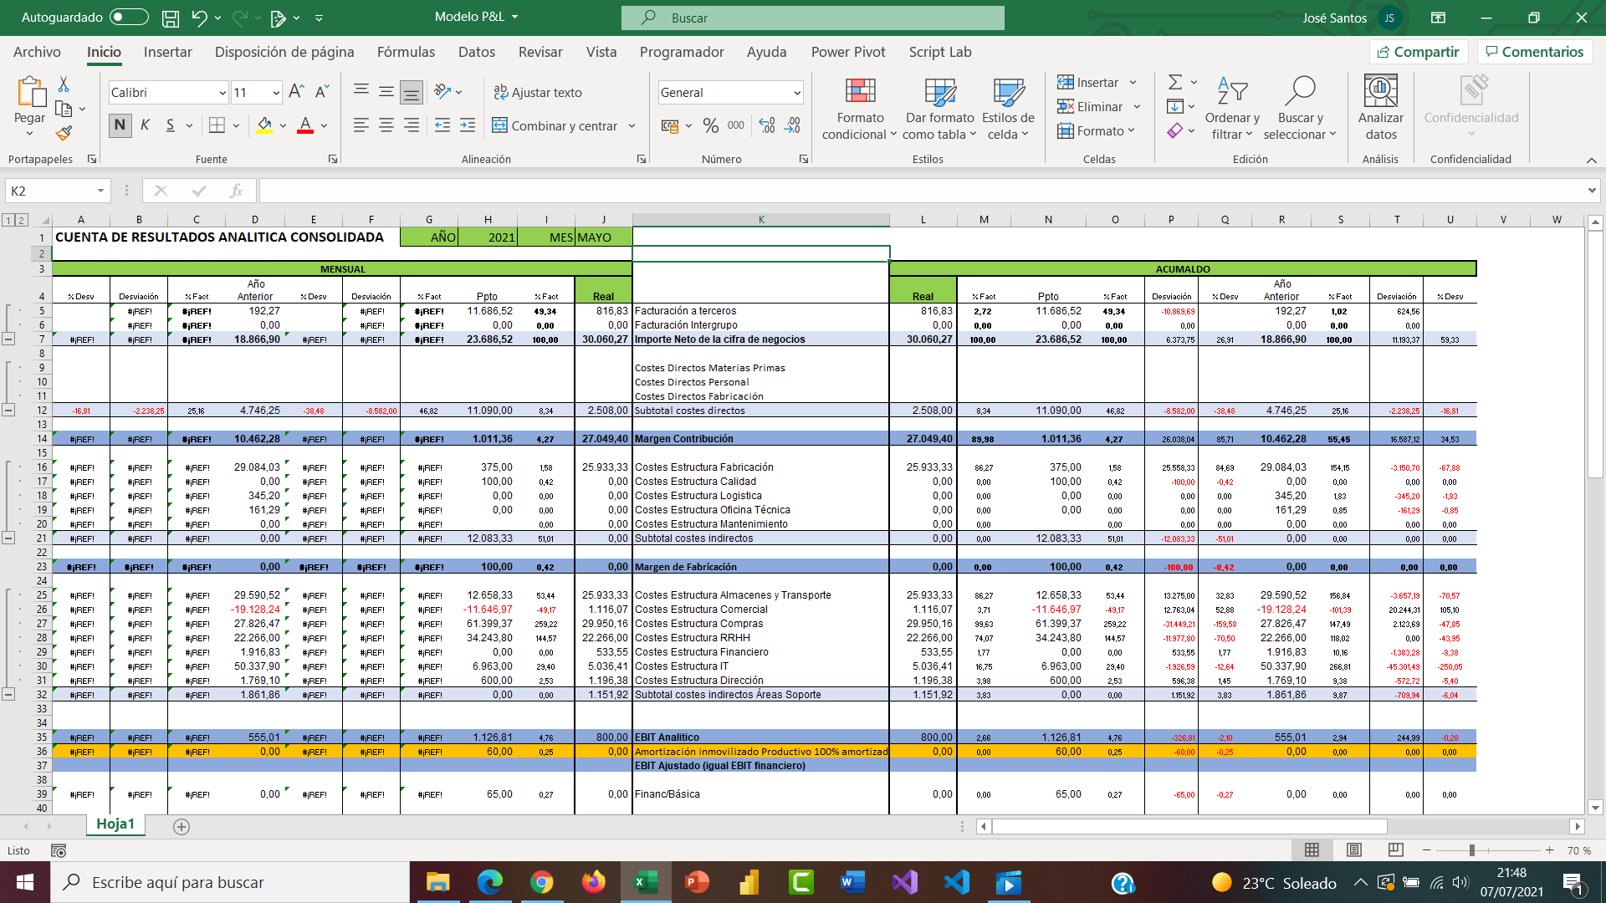Apply the yellow fill color

(x=264, y=125)
